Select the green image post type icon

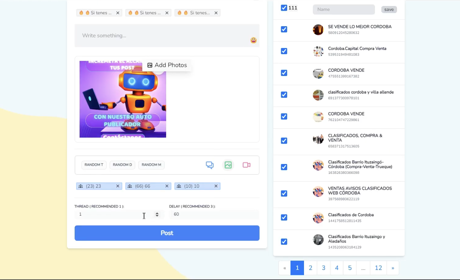click(x=228, y=165)
